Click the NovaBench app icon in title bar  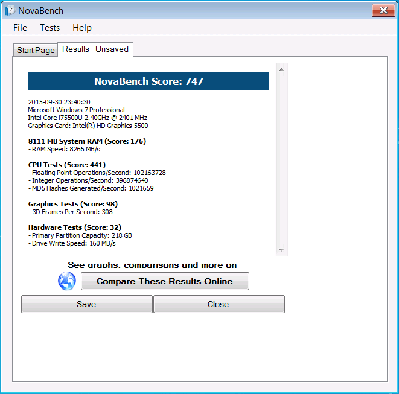(x=10, y=11)
